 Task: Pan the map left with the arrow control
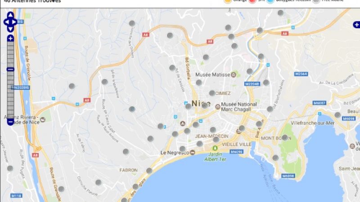[x=6, y=22]
